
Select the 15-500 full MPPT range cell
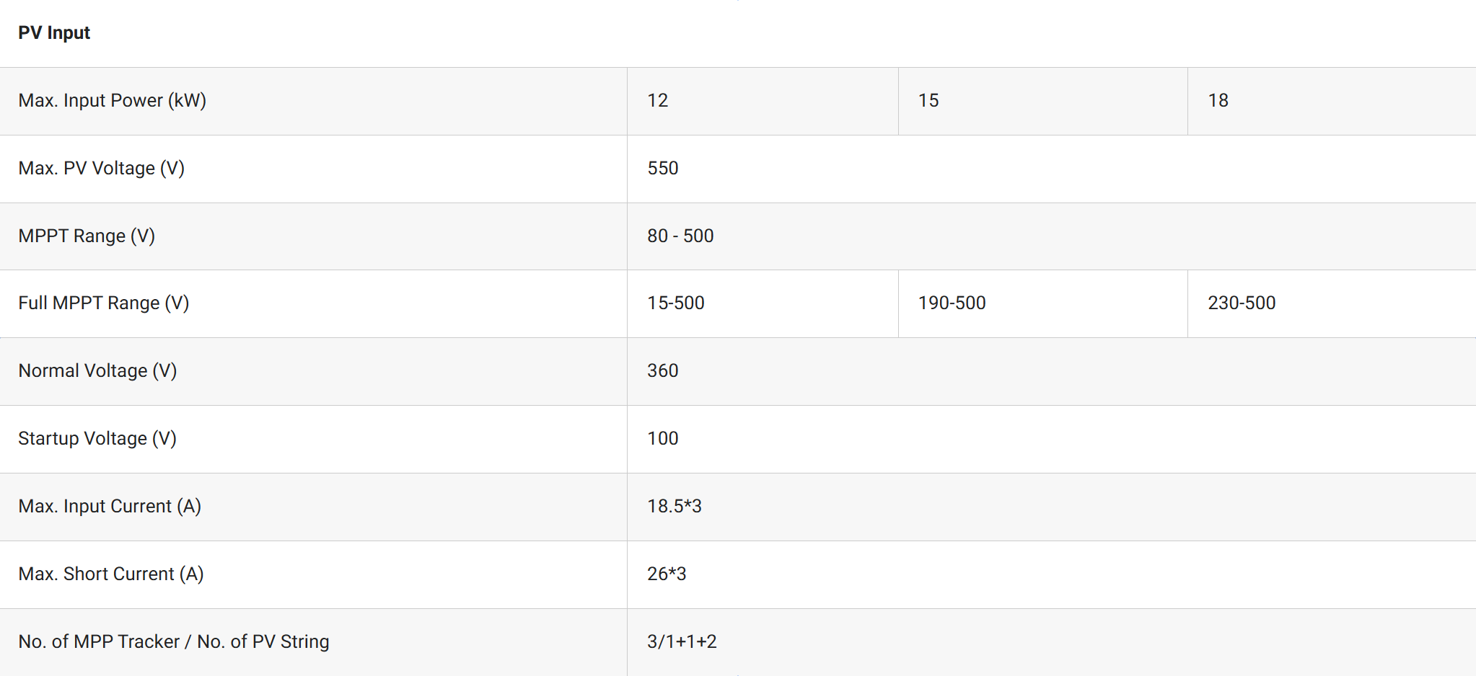(x=675, y=303)
